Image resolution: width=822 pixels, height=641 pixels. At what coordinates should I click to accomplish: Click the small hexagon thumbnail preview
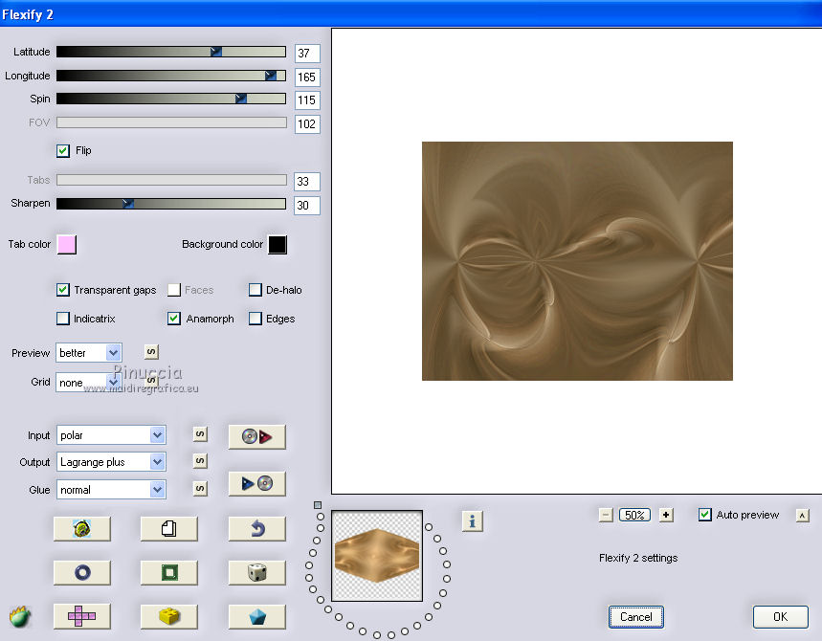pos(377,556)
